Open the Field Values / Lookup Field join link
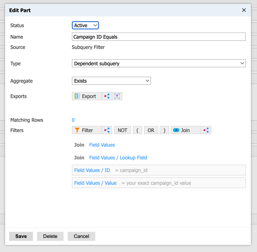The height and width of the screenshot is (252, 257). coord(118,157)
